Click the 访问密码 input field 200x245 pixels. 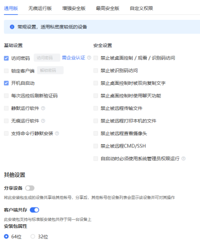(47, 58)
